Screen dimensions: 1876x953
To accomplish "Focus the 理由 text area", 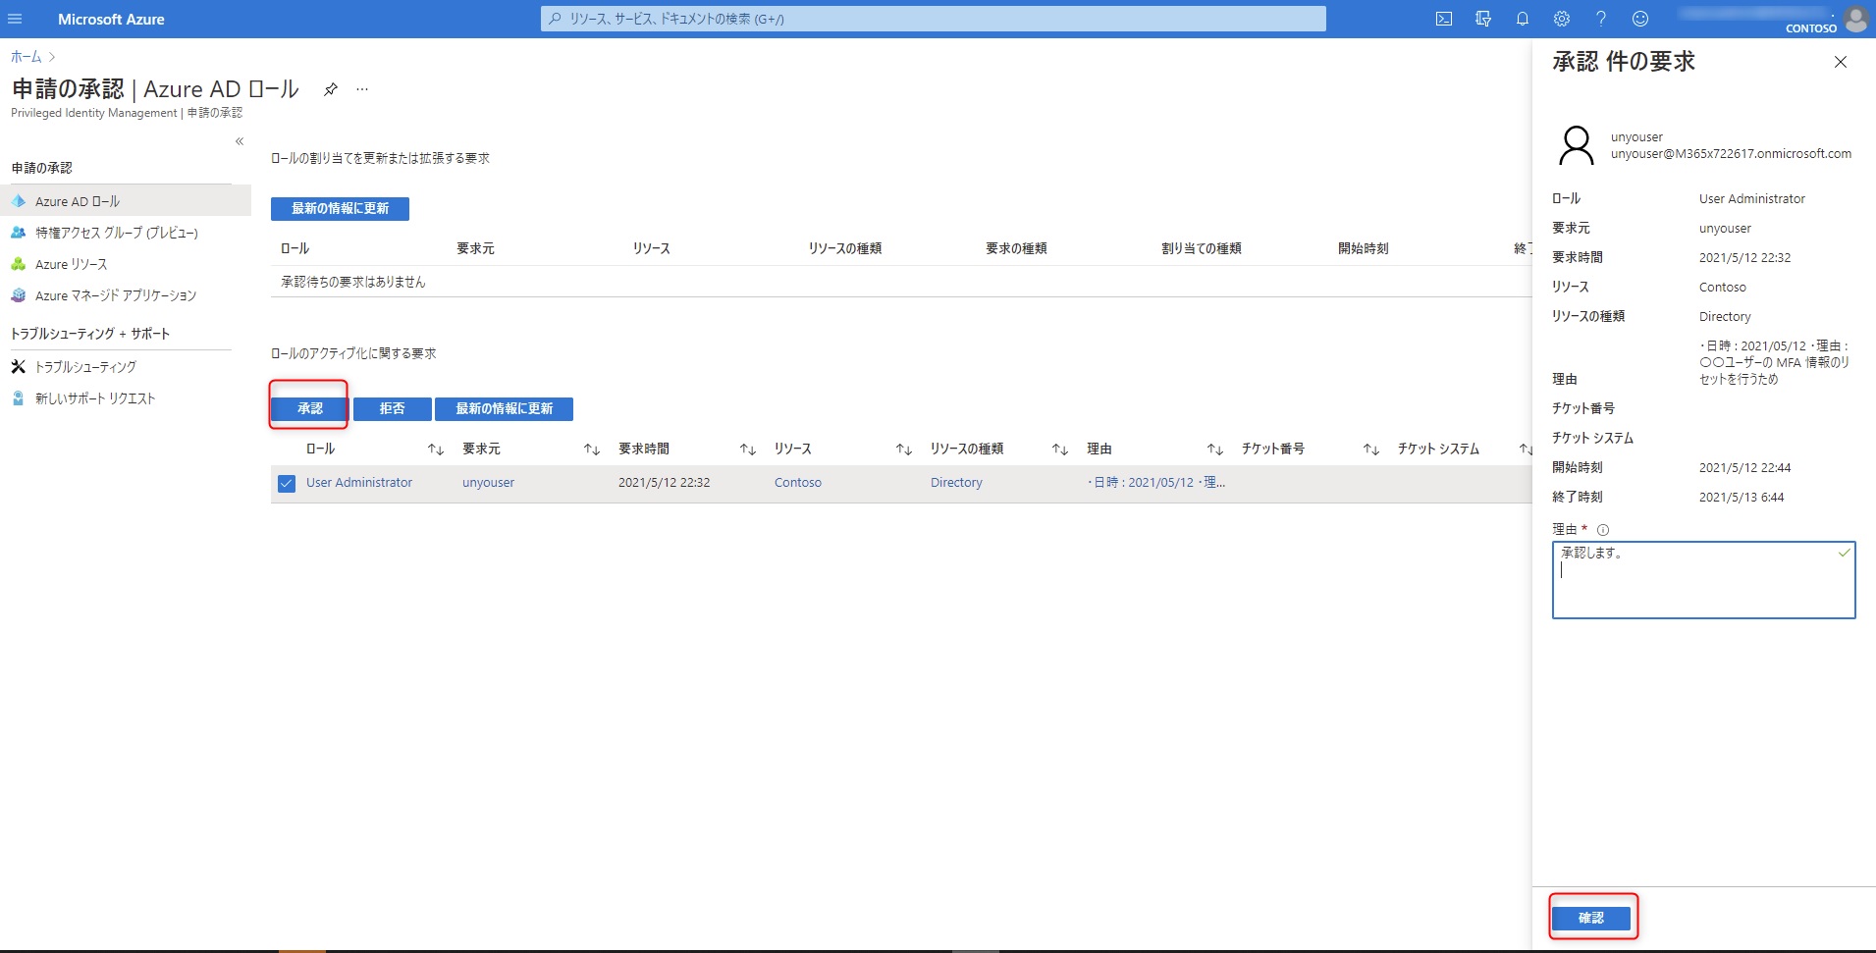I will click(x=1703, y=580).
